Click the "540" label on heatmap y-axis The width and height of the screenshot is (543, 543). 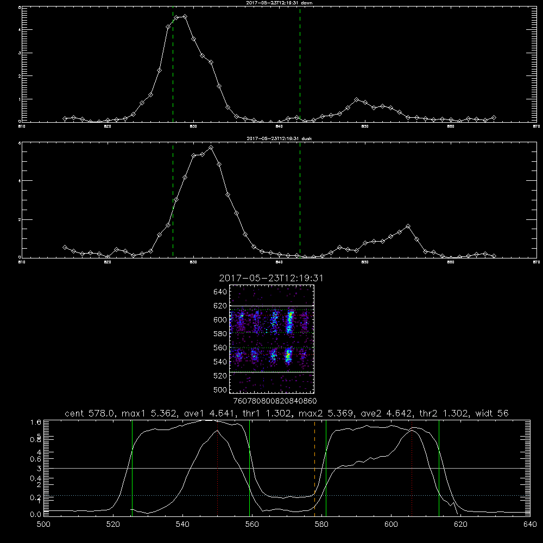tap(220, 362)
